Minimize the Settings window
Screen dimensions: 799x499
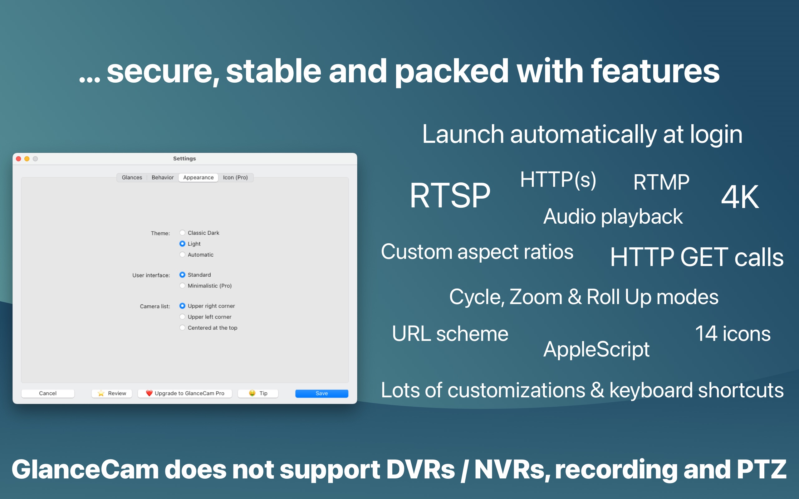pos(27,159)
